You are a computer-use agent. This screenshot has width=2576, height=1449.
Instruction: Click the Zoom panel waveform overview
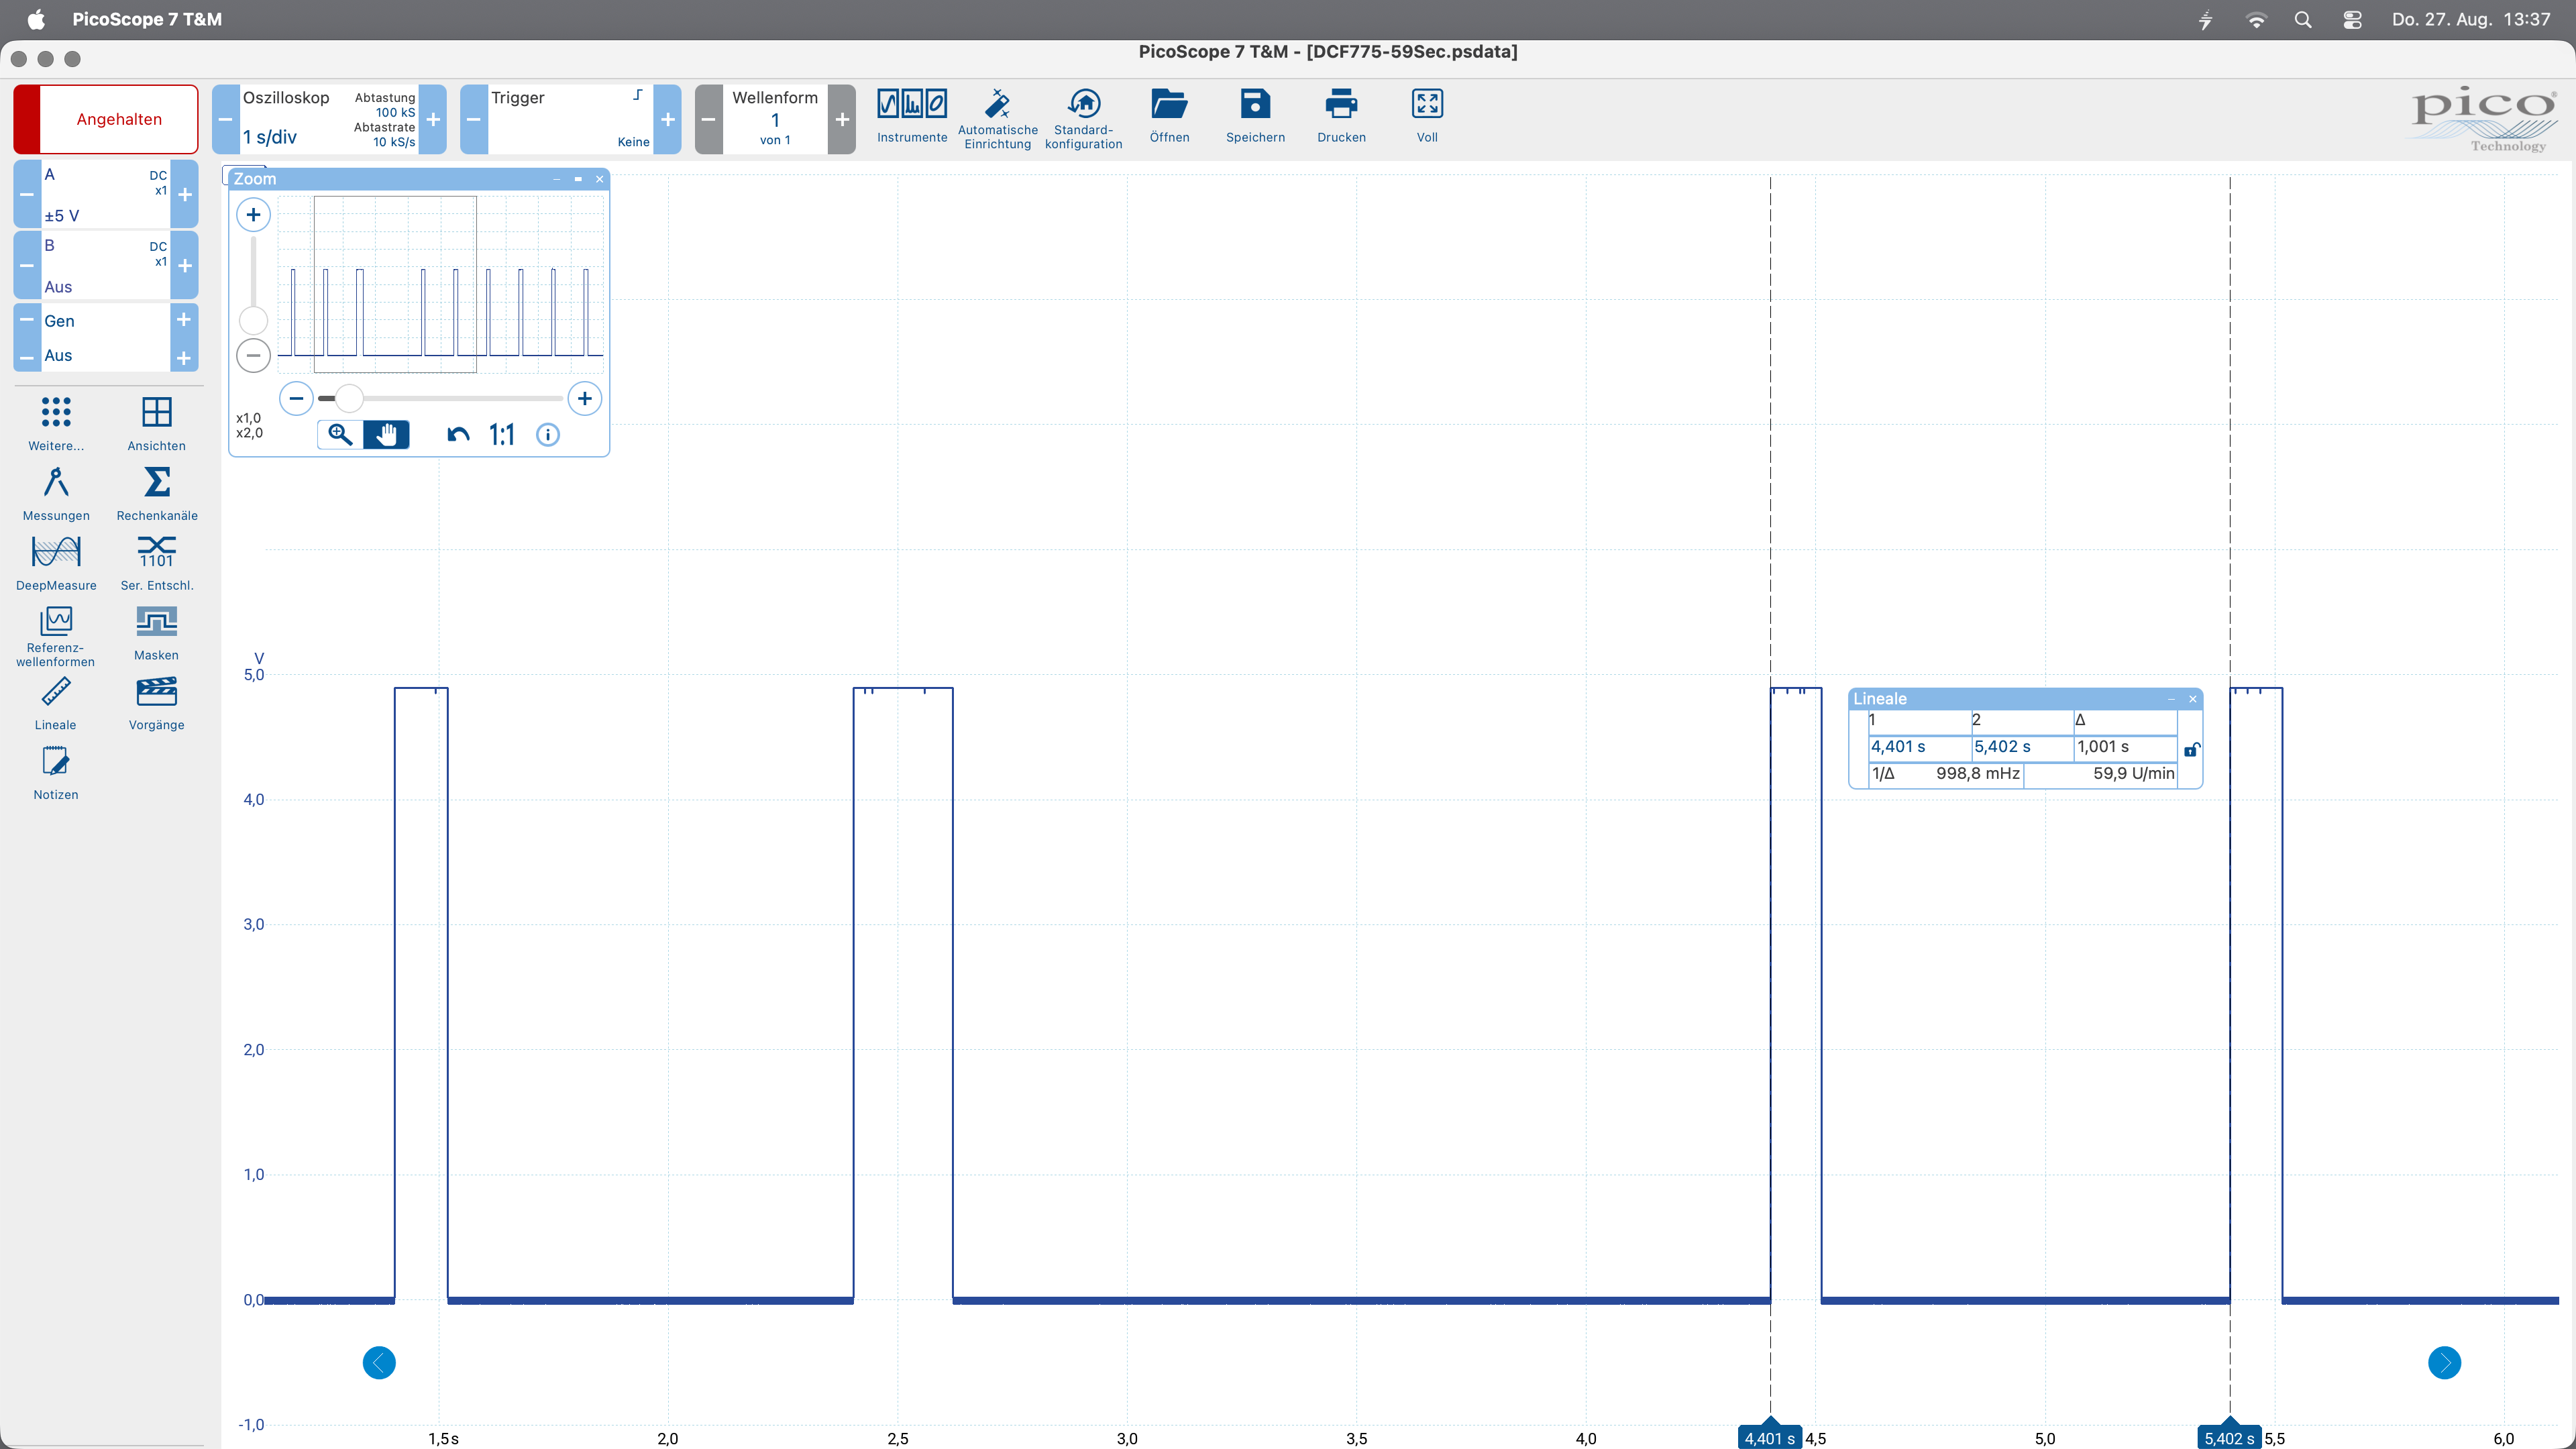[440, 284]
